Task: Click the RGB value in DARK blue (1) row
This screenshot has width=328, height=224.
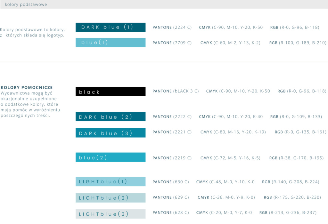Action: click(295, 28)
